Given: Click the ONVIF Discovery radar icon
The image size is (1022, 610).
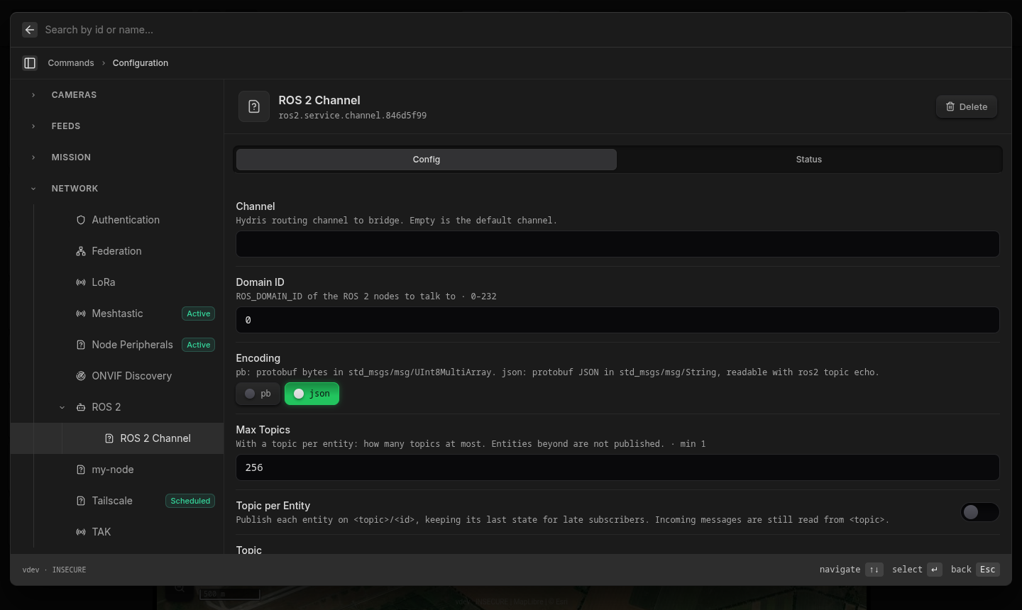Looking at the screenshot, I should [81, 376].
